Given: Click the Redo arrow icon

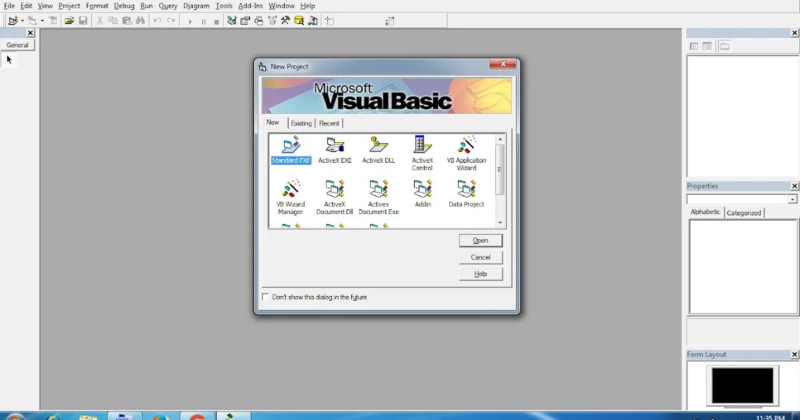Looking at the screenshot, I should click(171, 21).
